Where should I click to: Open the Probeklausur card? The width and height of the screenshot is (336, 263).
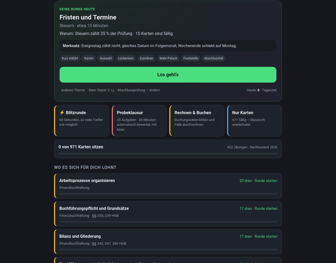tap(139, 121)
